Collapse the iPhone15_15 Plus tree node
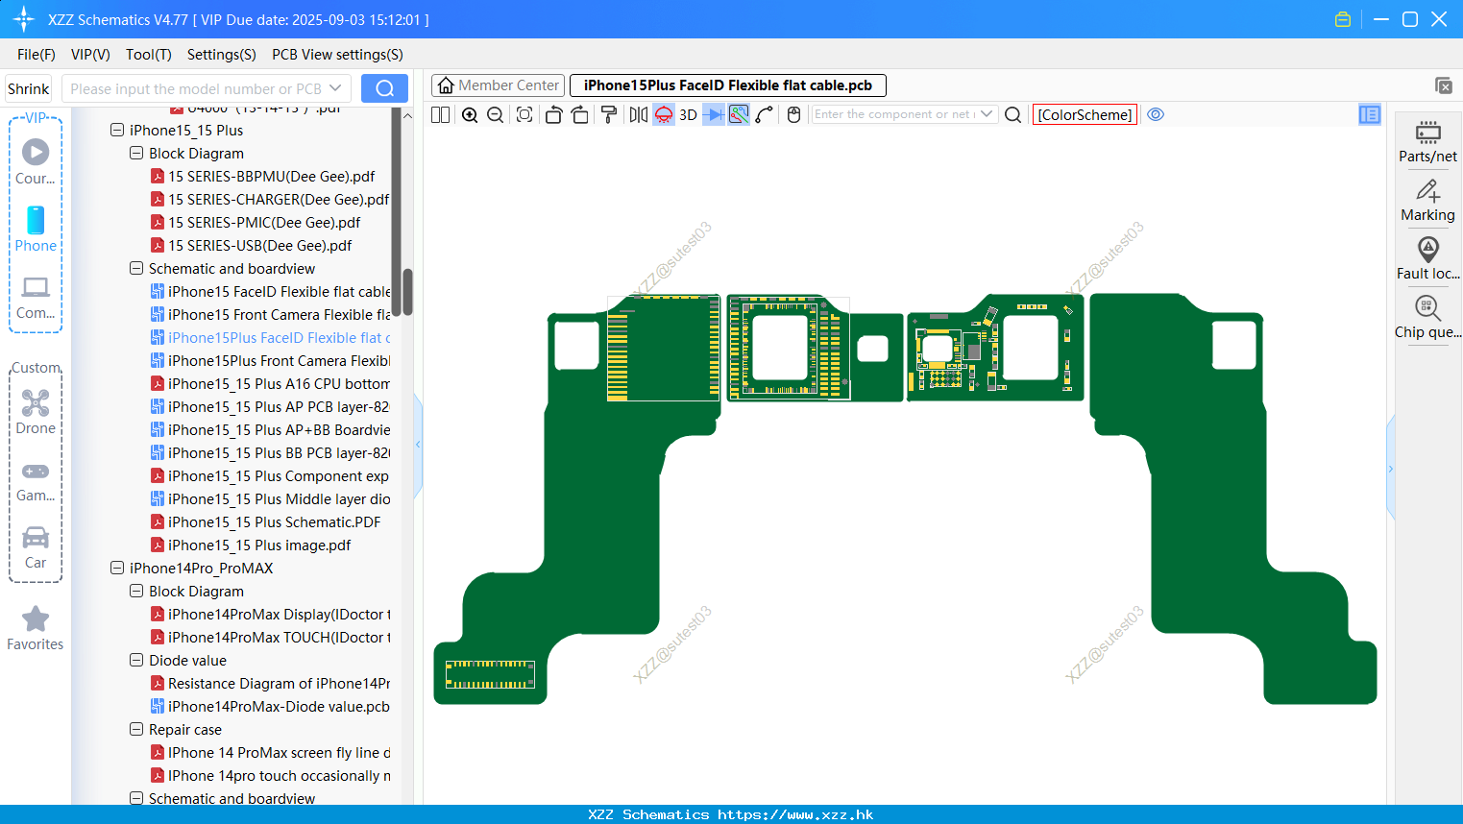 click(x=117, y=130)
